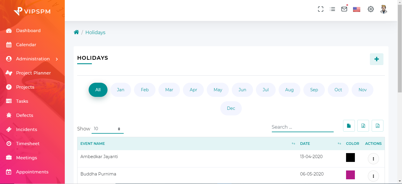Screen dimensions: 402x184
Task: Open the Show entries count dropdown
Action: [x=107, y=129]
